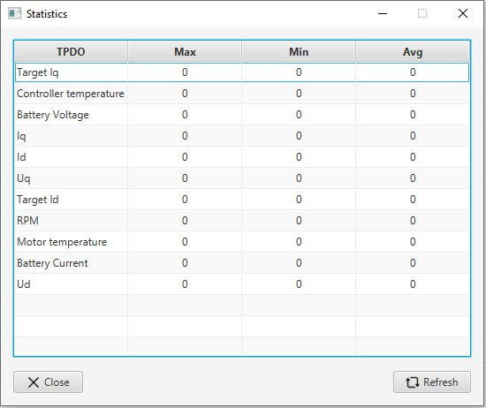Click the Close button with X icon
The width and height of the screenshot is (486, 408).
[x=48, y=382]
